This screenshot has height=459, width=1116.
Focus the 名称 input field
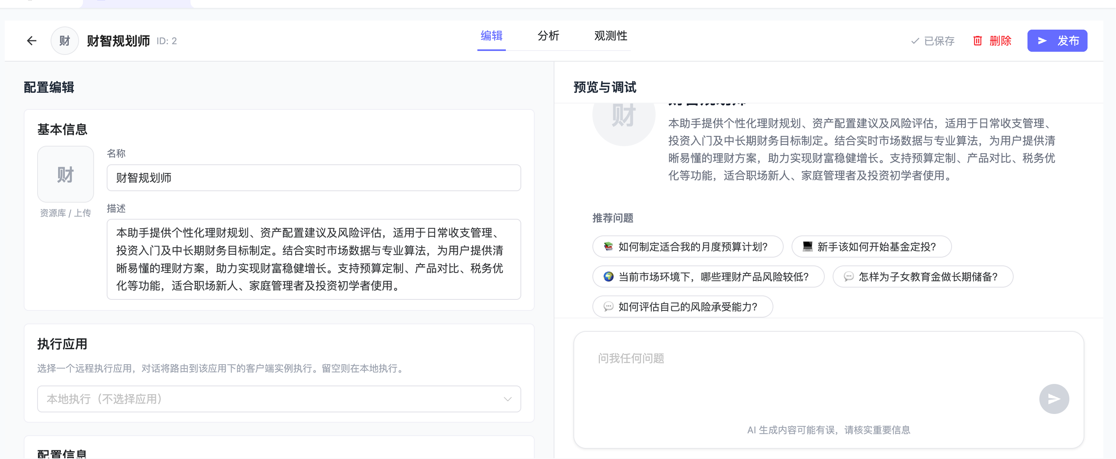pyautogui.click(x=314, y=177)
